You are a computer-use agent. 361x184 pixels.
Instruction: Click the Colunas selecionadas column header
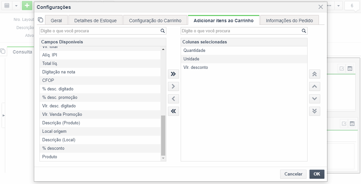point(244,42)
